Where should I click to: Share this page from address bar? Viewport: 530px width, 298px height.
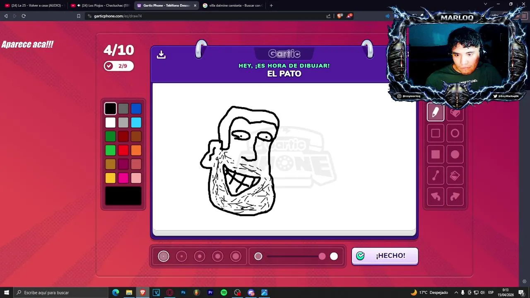click(328, 16)
